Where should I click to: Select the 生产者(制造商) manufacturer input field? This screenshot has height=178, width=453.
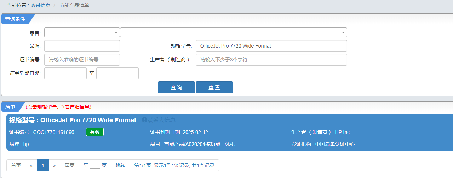pos(271,60)
